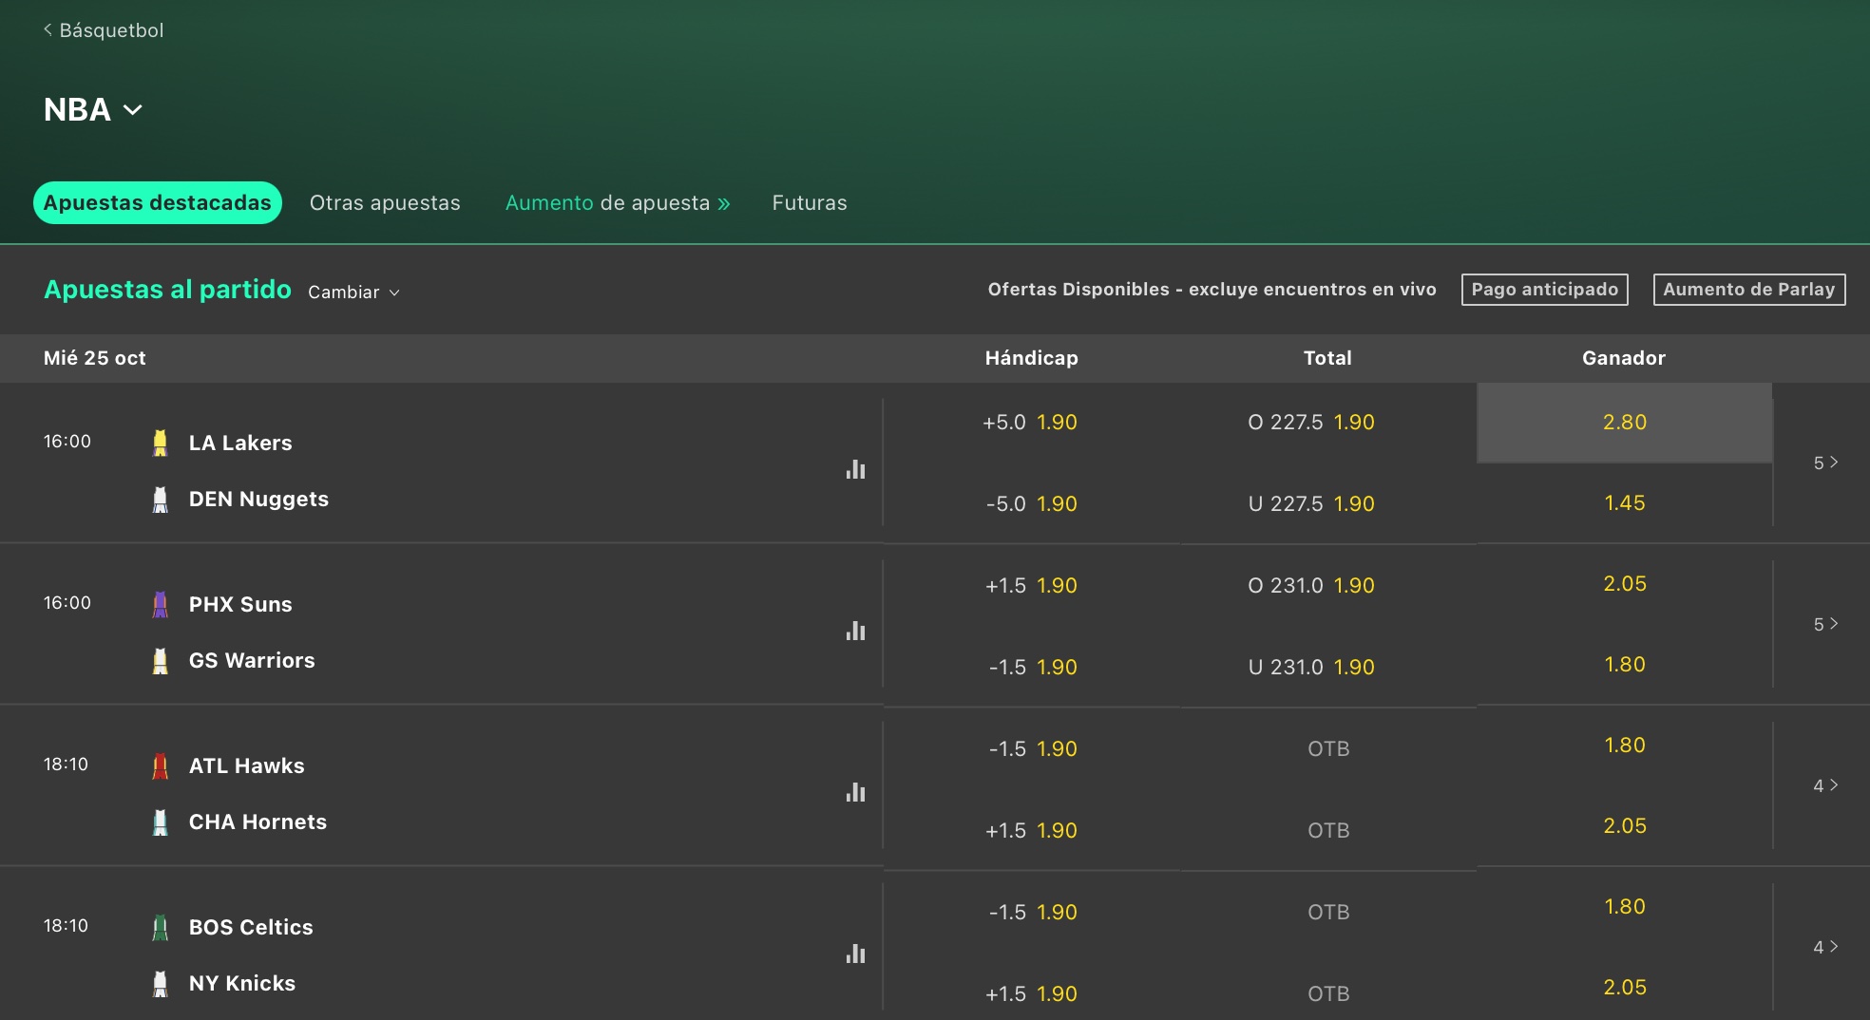1870x1020 pixels.
Task: Open the Aumento de apuesta tab
Action: (618, 203)
